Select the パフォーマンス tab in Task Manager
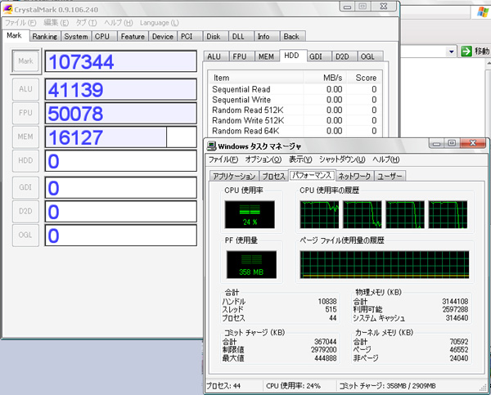 point(312,175)
